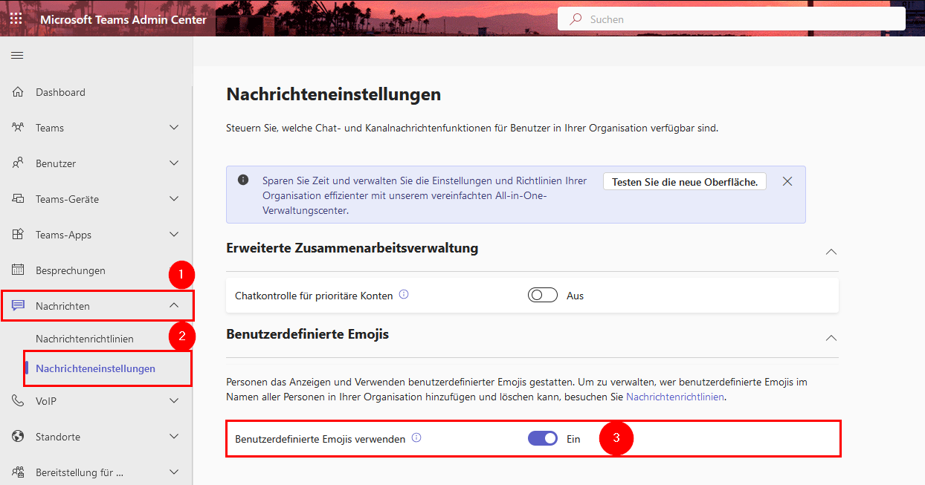Click the Benutzer users icon

pos(19,163)
